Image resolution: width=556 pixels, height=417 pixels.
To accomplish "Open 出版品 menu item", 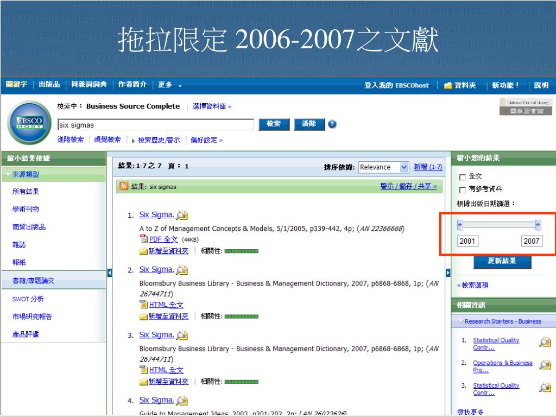I will point(49,84).
